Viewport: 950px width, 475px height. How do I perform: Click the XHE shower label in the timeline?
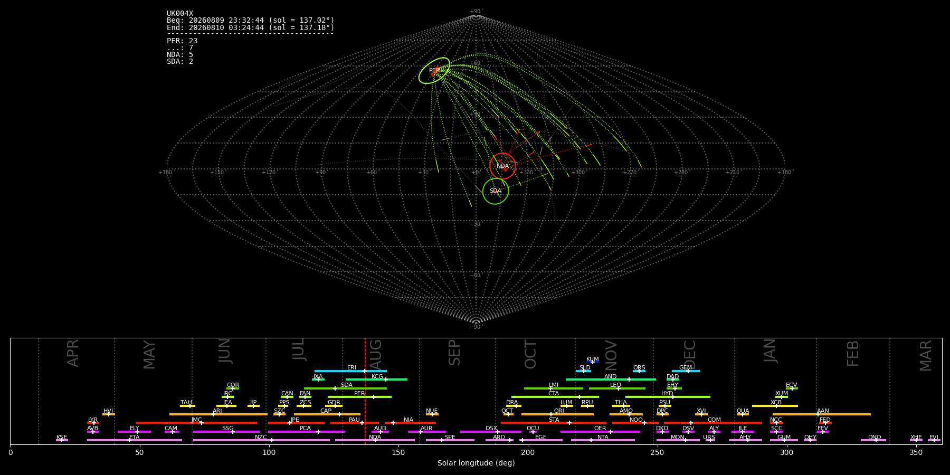pyautogui.click(x=916, y=438)
